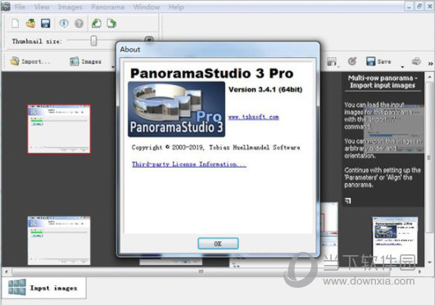Open a project with the folder icon
The height and width of the screenshot is (305, 435).
click(30, 23)
